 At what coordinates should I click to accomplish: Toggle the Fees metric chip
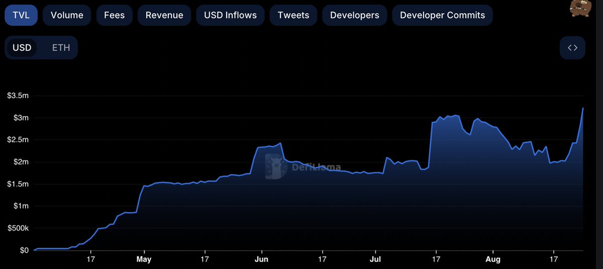(x=115, y=15)
